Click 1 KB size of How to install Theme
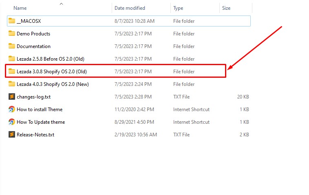 244,110
